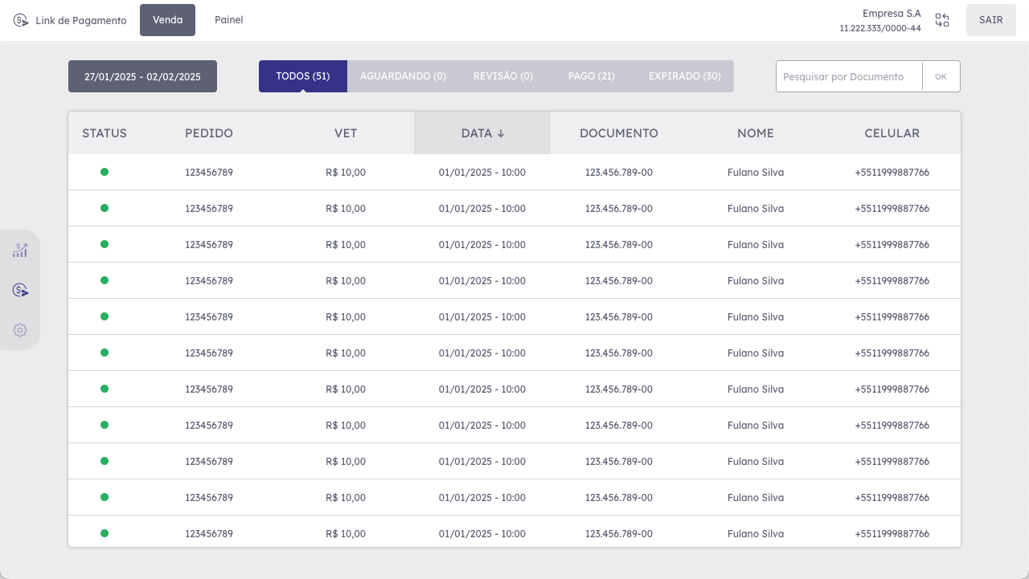Sort table by the VET column header

tap(346, 133)
